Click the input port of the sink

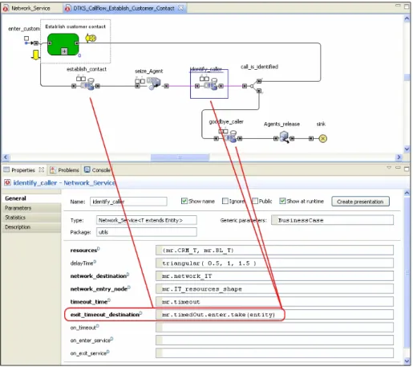click(x=310, y=138)
